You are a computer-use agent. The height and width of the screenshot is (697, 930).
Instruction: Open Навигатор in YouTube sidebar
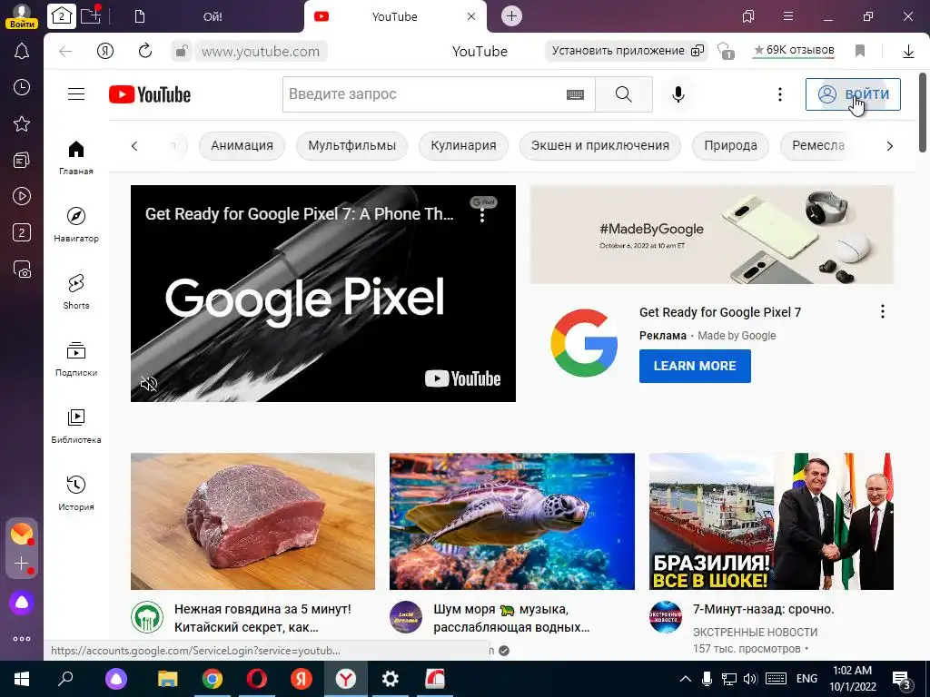pos(76,225)
